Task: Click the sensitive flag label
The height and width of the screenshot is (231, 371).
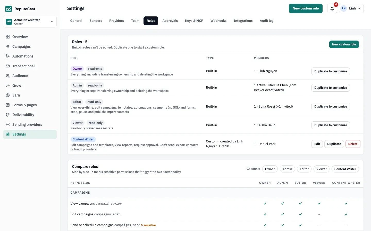Action: pos(148,225)
